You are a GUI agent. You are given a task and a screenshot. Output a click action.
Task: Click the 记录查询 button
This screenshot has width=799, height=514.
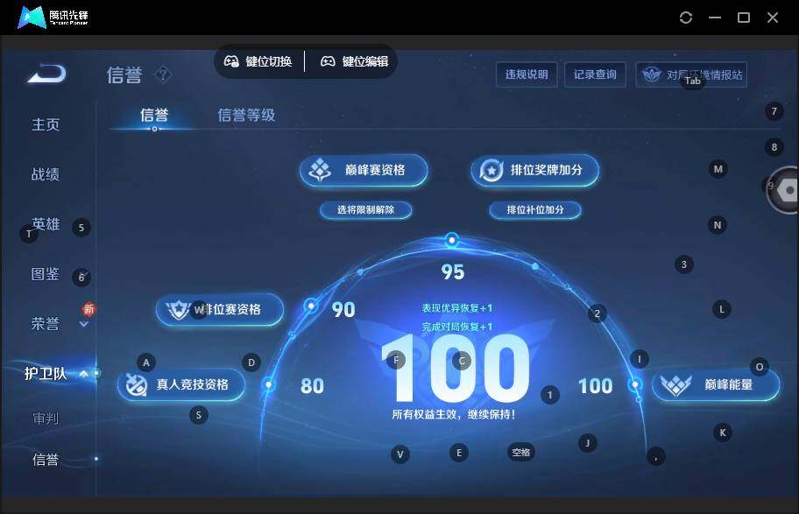(595, 74)
